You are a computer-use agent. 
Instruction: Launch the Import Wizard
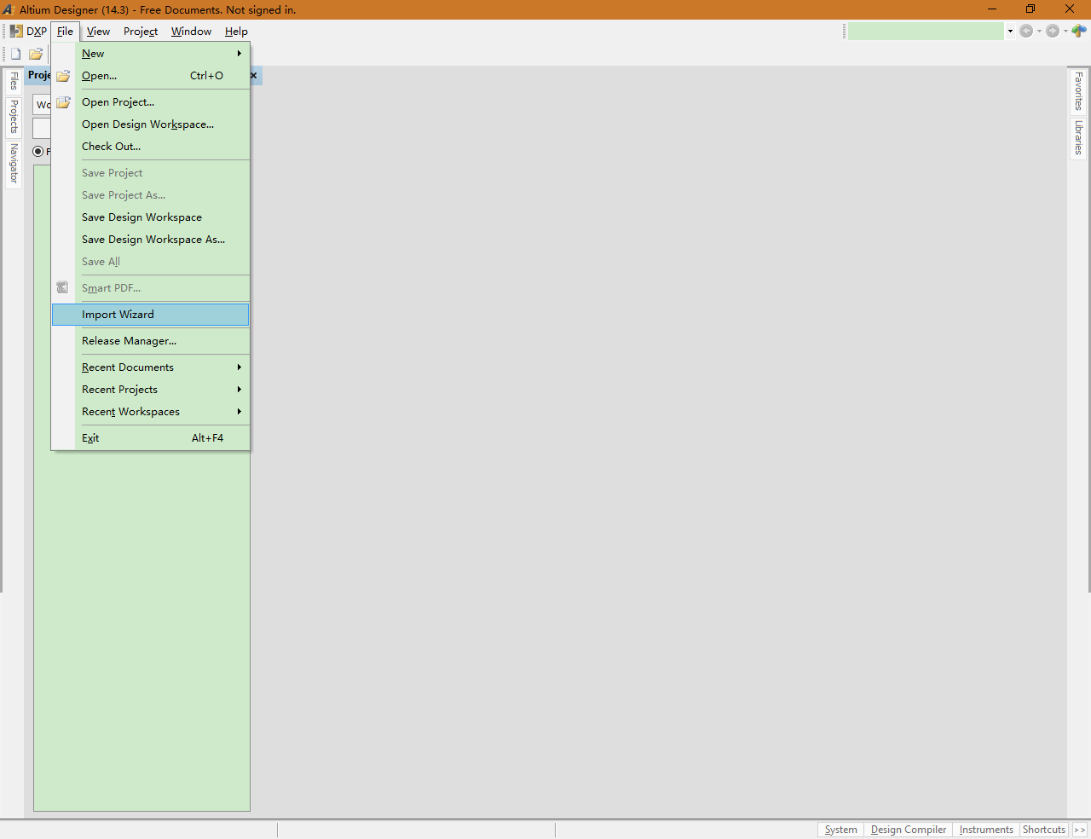[151, 315]
